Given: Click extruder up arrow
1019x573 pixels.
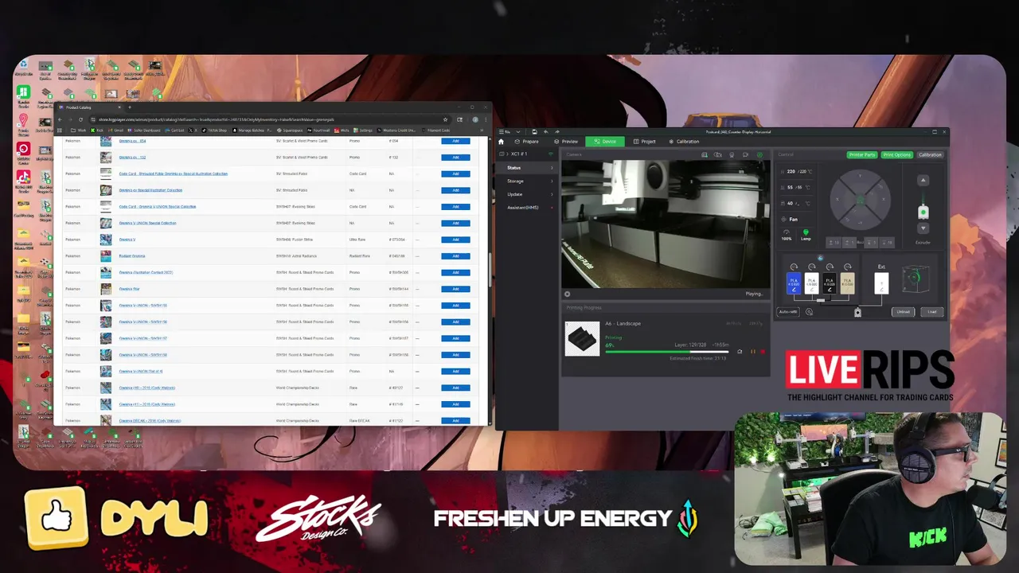Looking at the screenshot, I should 923,180.
